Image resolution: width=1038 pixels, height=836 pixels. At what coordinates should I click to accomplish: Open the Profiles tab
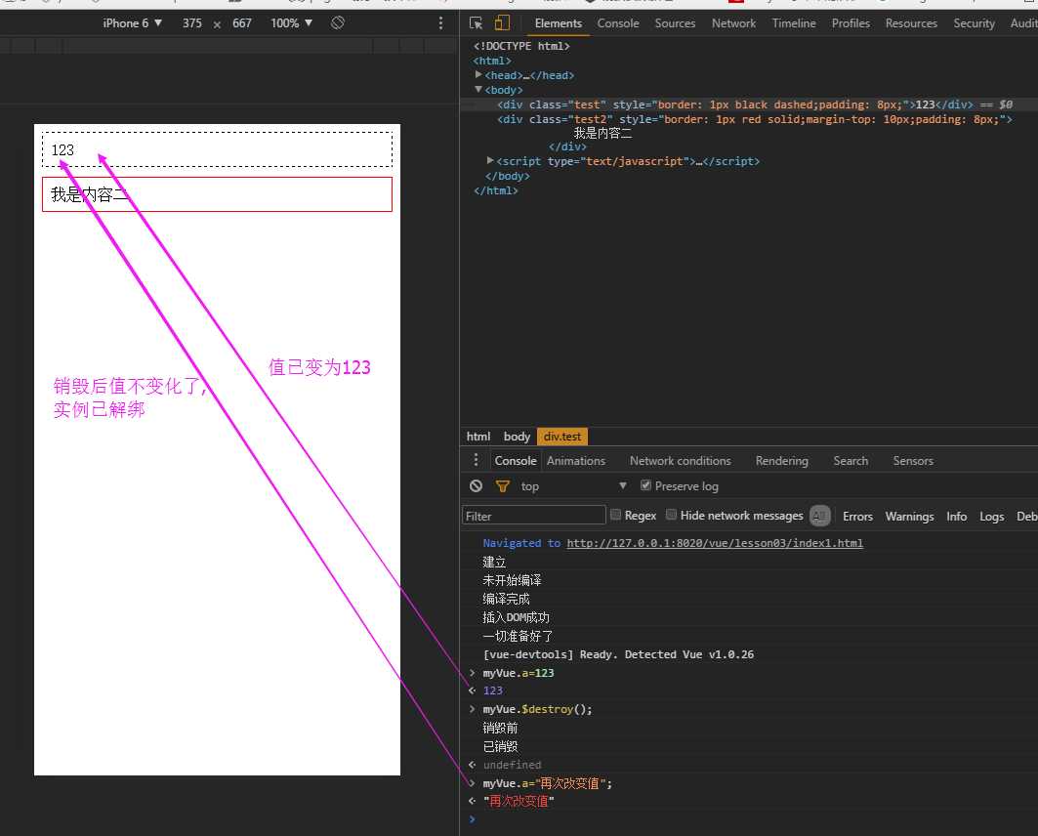click(x=851, y=23)
